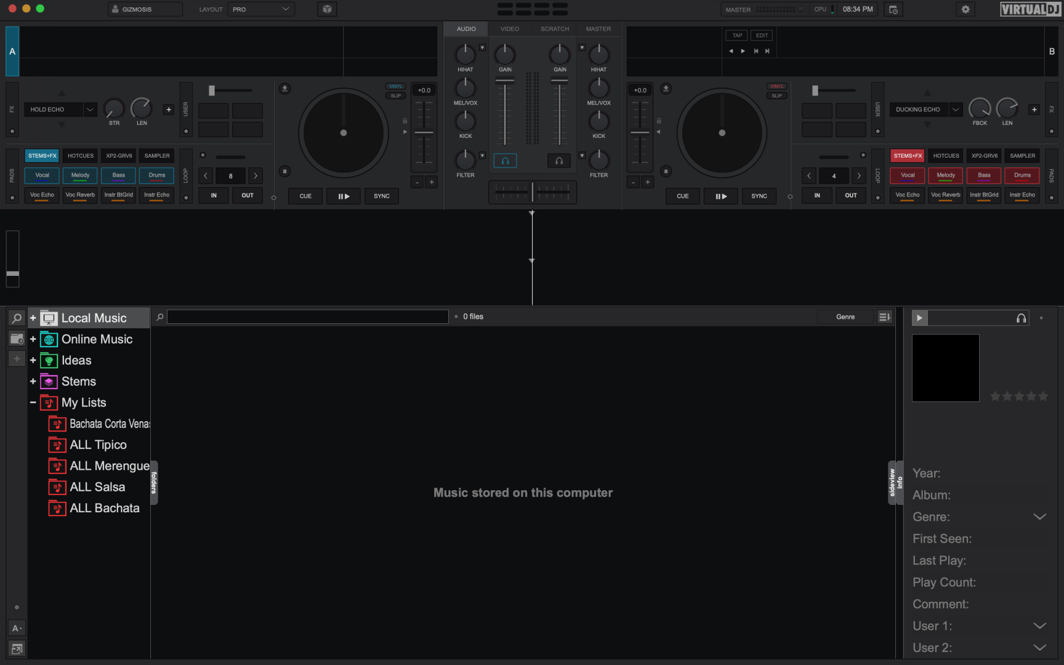The height and width of the screenshot is (665, 1064).
Task: Click the left deck headphone cue icon
Action: (x=505, y=161)
